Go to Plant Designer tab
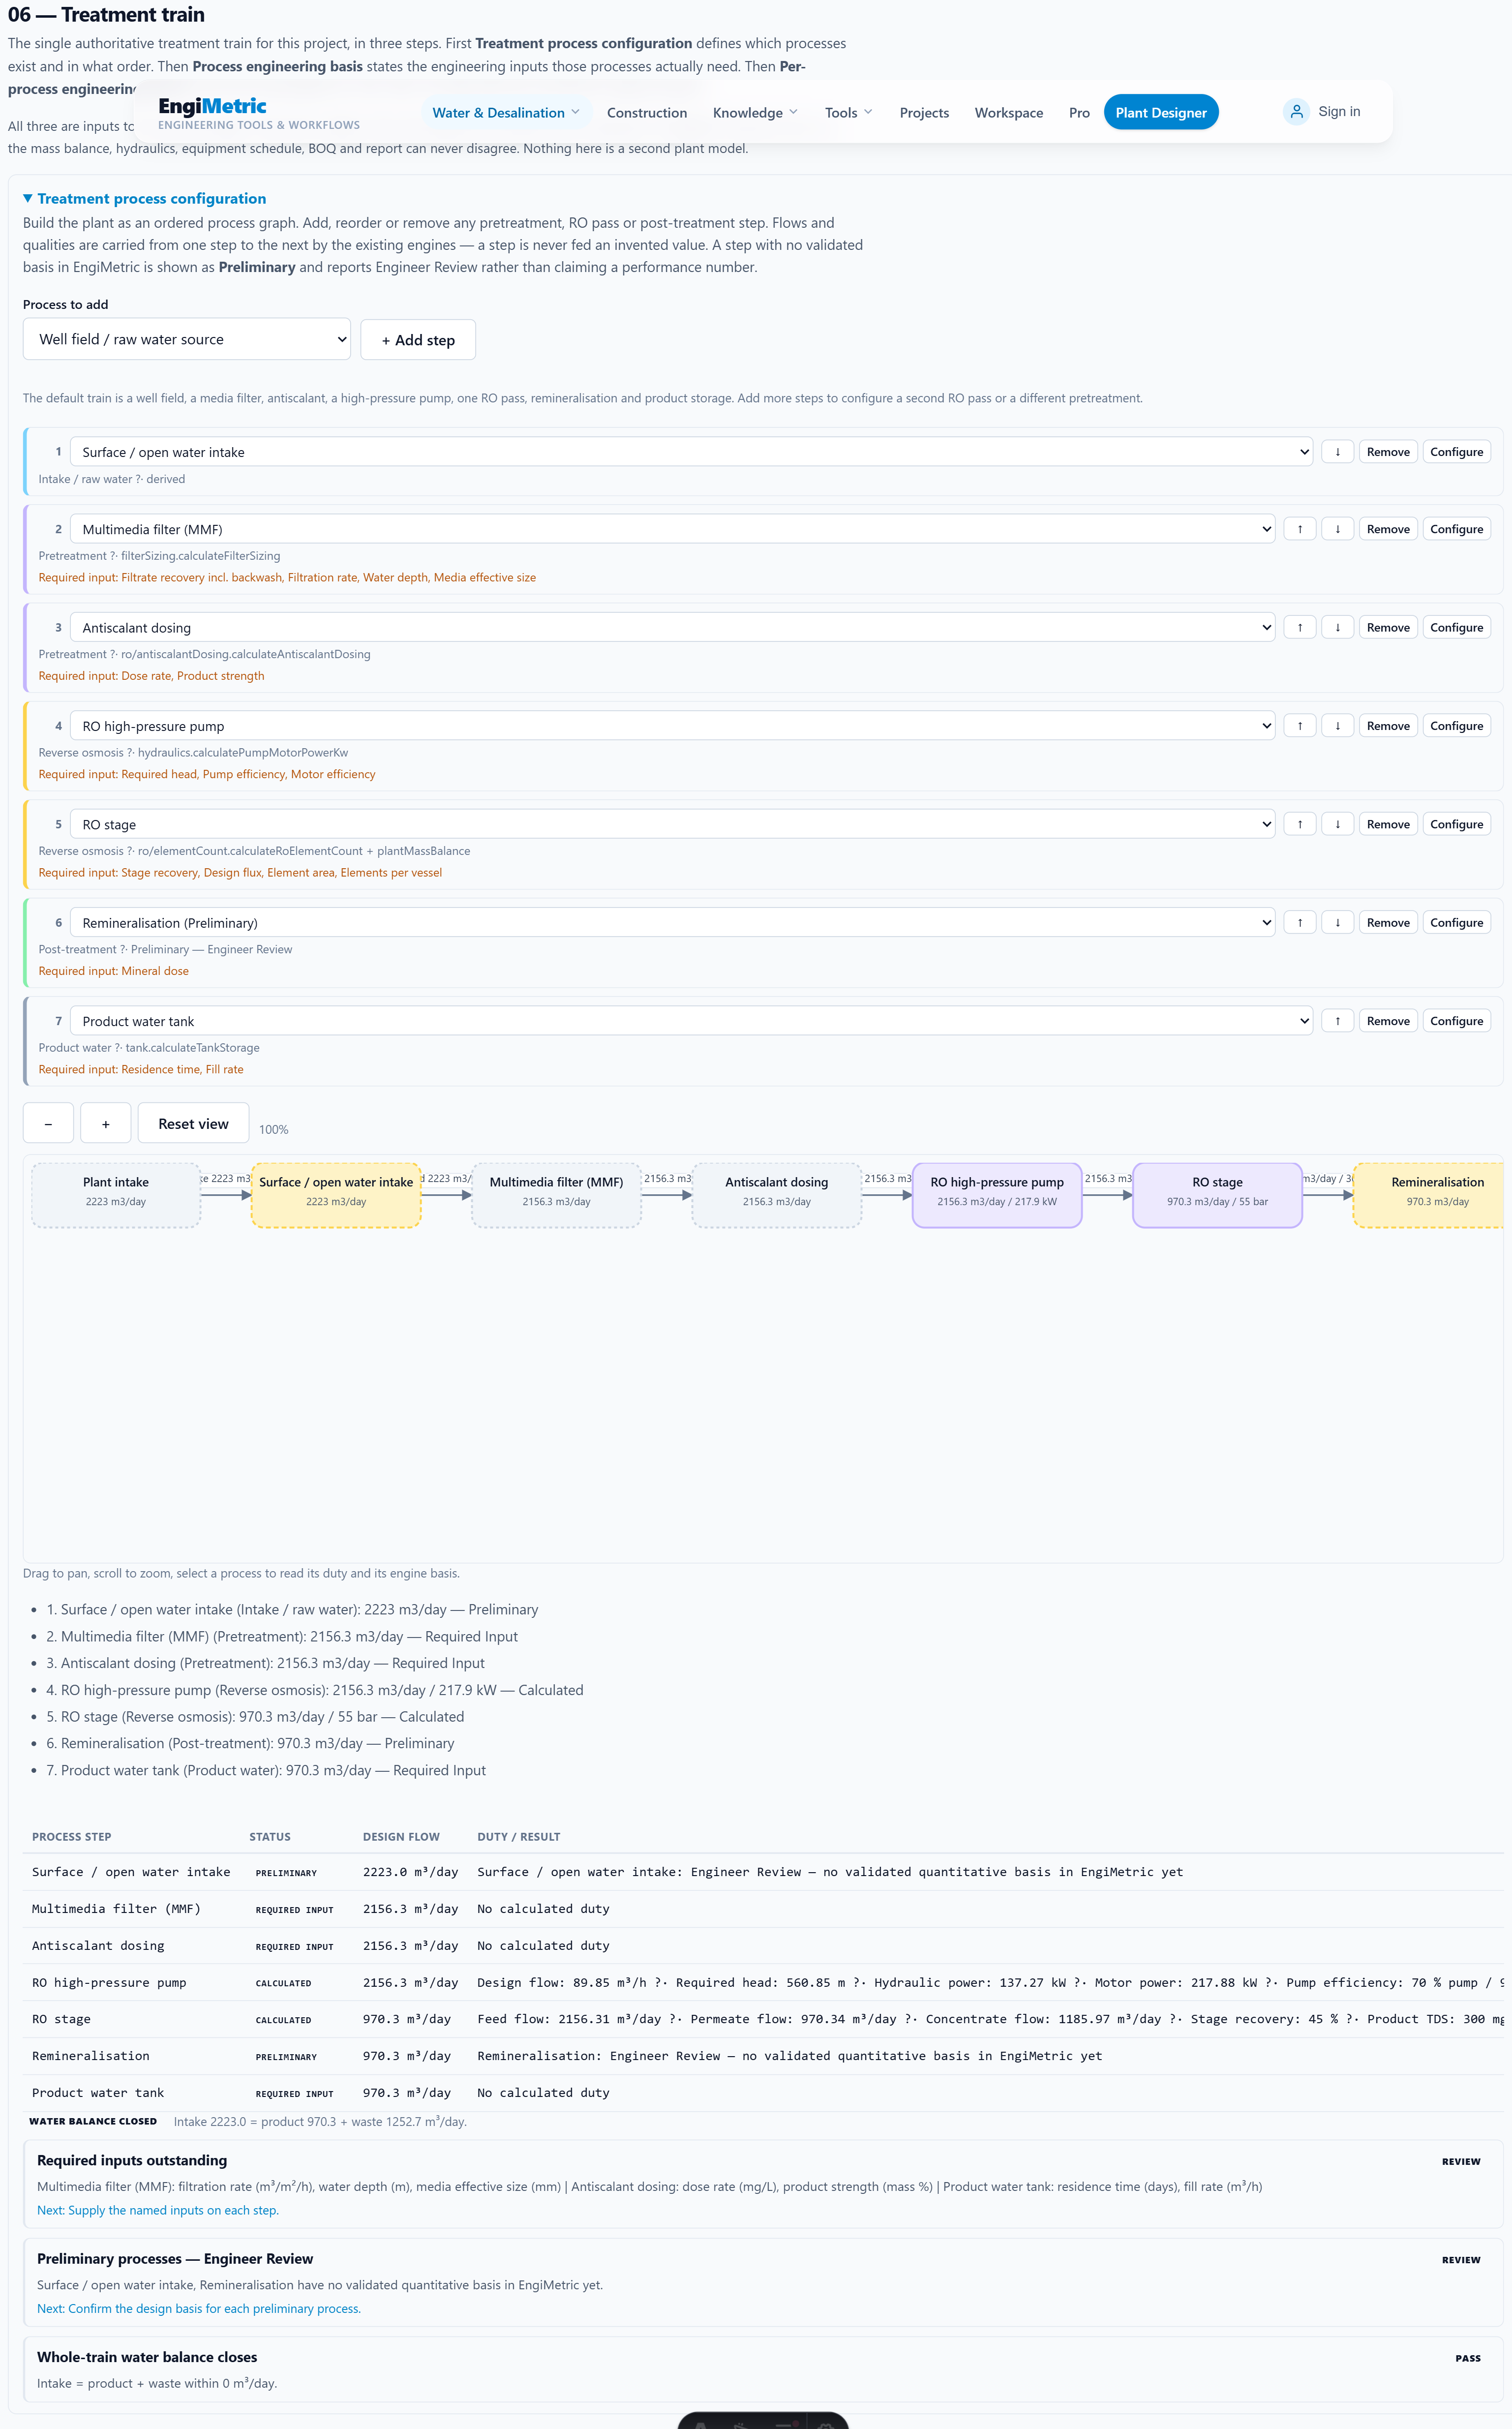Viewport: 1512px width, 2429px height. pyautogui.click(x=1161, y=113)
